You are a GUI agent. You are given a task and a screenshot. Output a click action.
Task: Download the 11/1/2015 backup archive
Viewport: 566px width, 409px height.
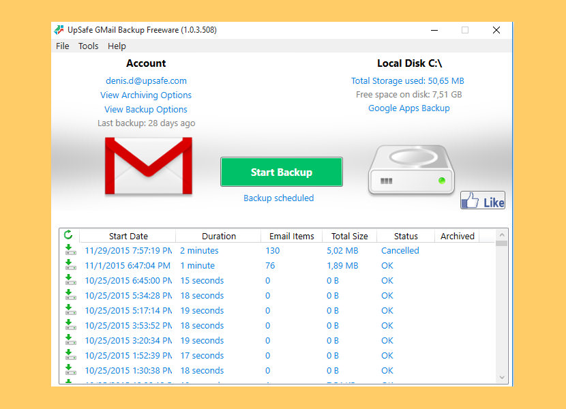click(x=71, y=265)
